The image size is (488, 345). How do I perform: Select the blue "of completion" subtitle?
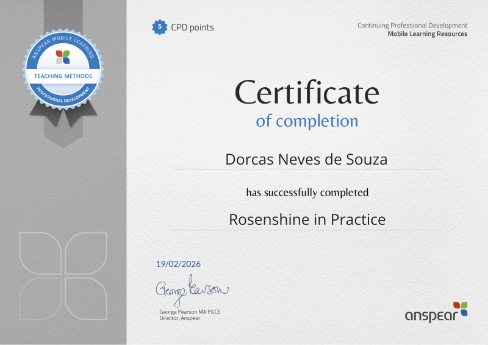pos(307,120)
